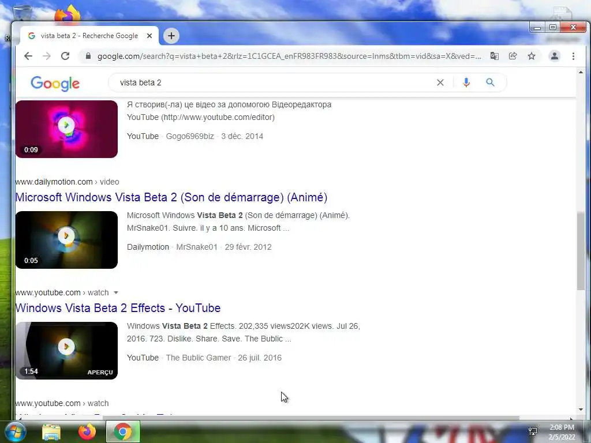Clear the search box with the X icon
Screen dimensions: 591x443
440,82
